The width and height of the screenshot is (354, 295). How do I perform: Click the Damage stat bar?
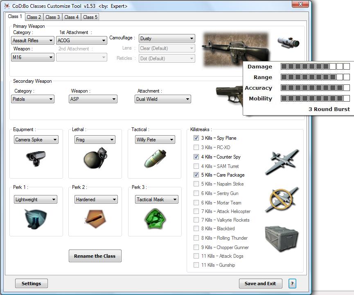click(x=315, y=66)
